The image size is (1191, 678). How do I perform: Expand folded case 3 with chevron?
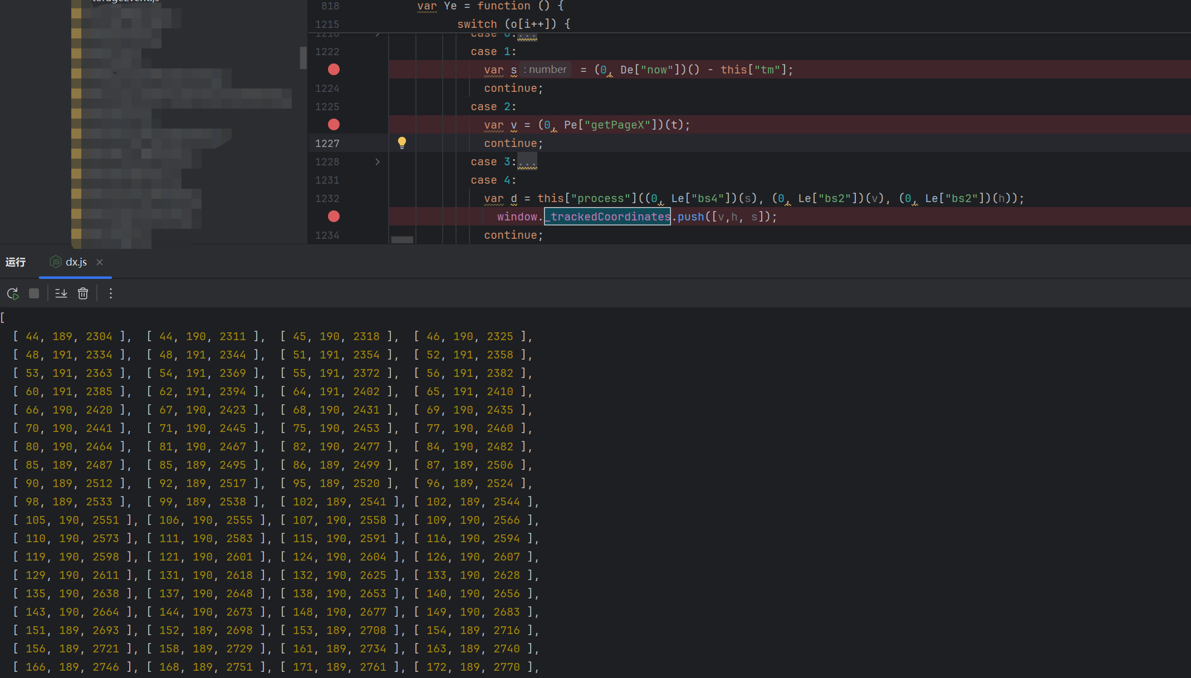(378, 162)
